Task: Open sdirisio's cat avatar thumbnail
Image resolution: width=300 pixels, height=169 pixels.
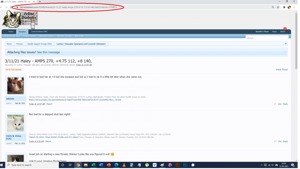Action: coord(15,86)
